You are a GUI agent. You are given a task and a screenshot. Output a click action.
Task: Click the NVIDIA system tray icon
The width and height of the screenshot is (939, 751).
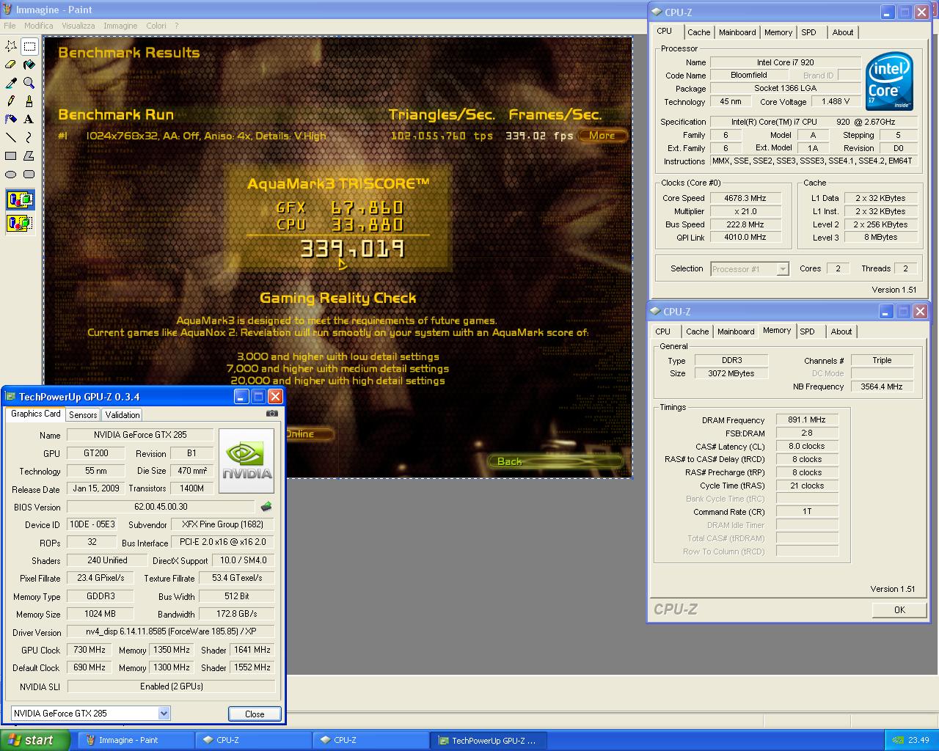(x=898, y=740)
